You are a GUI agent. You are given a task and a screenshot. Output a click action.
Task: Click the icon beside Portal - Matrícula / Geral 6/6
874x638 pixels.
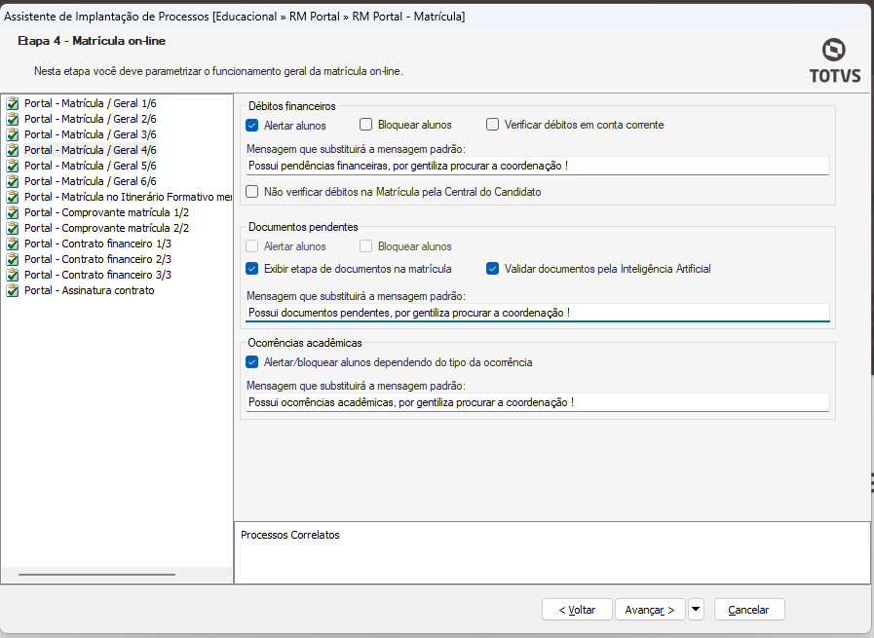coord(13,181)
